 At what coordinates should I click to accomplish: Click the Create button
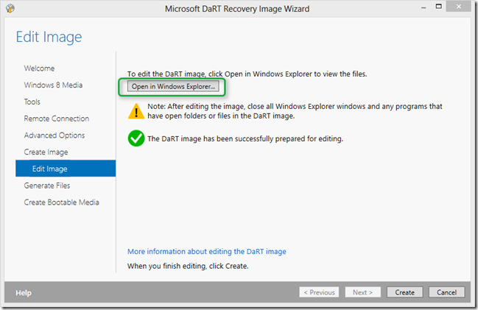(x=404, y=292)
